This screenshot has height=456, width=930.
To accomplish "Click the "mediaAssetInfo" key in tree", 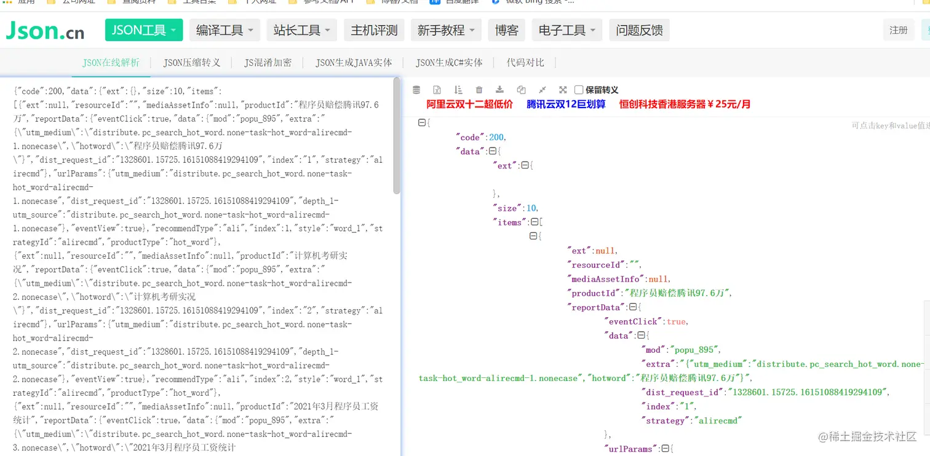I will tap(605, 279).
